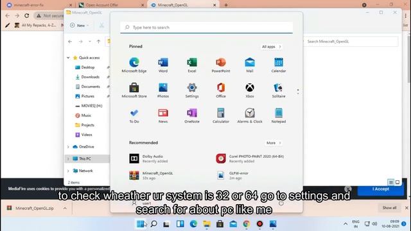
Task: Launch the Solitaire game
Action: coord(278,90)
